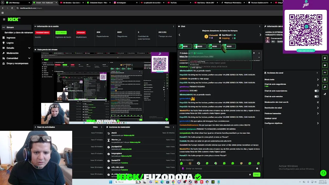Send message with green Chat button
Image resolution: width=329 pixels, height=185 pixels.
tap(257, 175)
